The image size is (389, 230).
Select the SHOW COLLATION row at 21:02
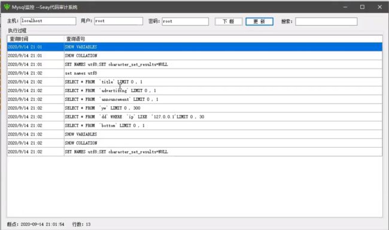click(194, 143)
